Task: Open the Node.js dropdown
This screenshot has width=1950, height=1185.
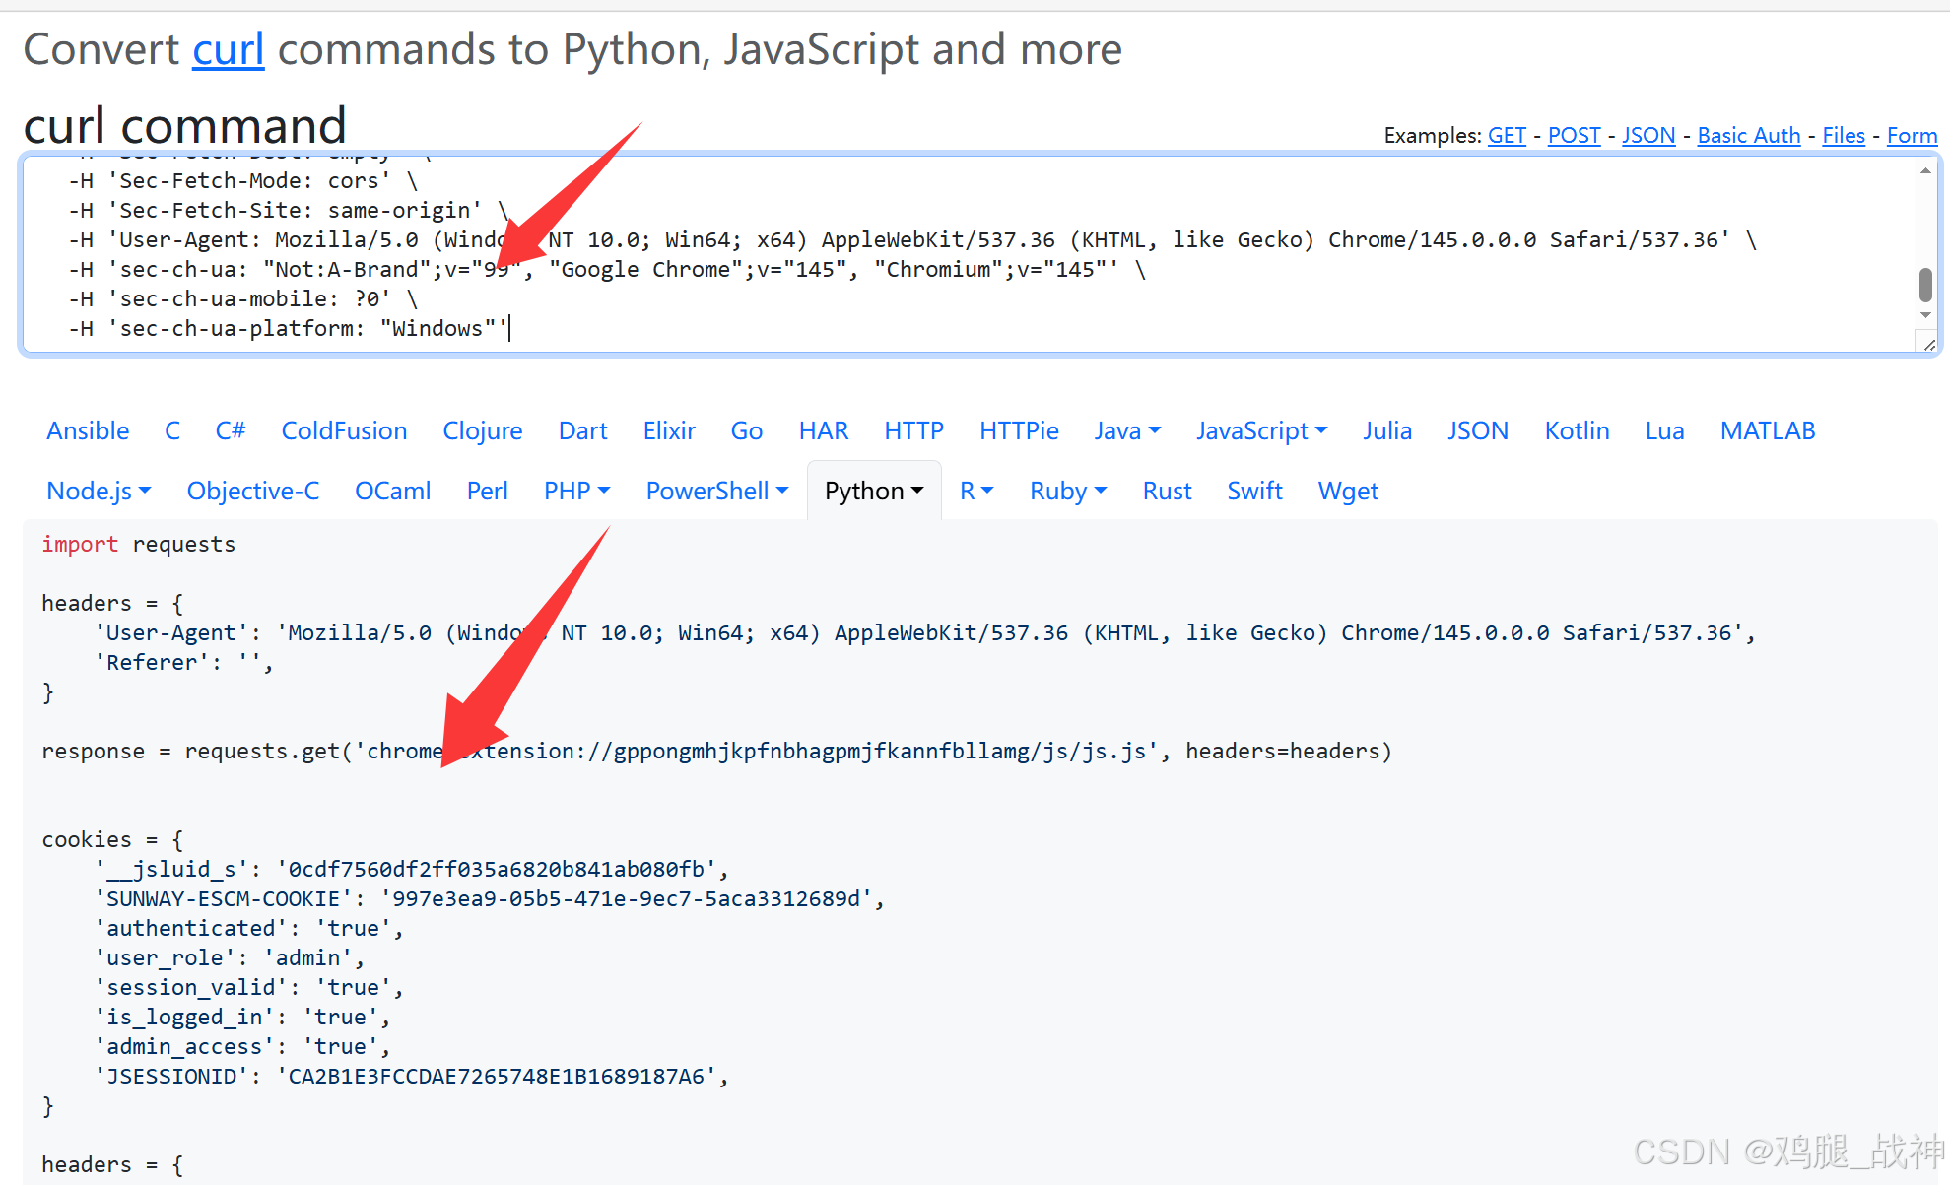Action: (x=99, y=491)
